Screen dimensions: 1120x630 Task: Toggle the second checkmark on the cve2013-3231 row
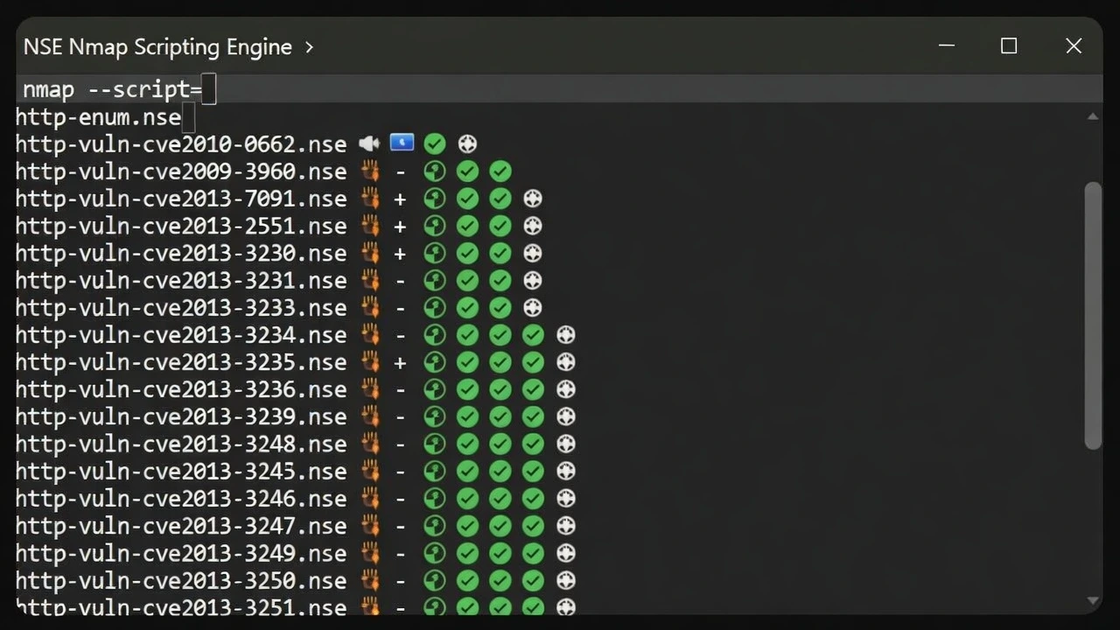500,280
